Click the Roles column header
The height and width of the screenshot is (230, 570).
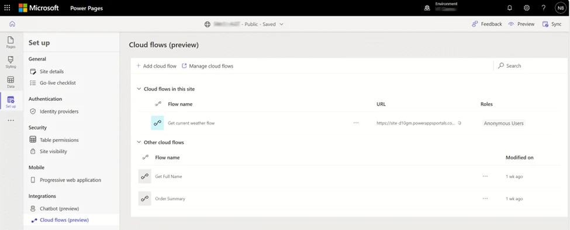pos(486,104)
